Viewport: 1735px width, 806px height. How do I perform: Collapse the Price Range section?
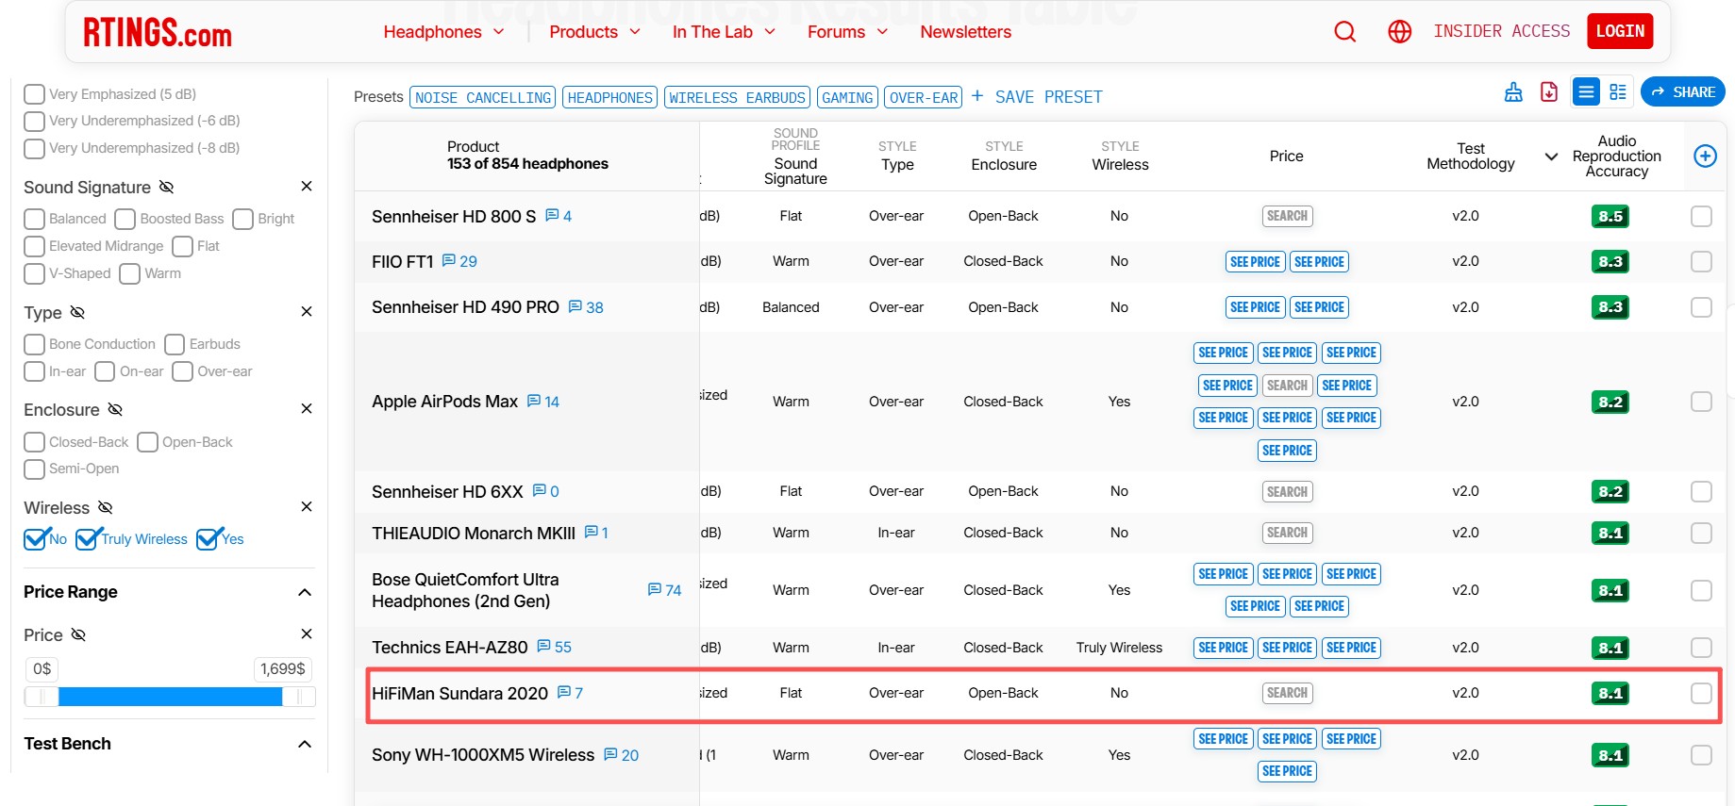pyautogui.click(x=305, y=592)
